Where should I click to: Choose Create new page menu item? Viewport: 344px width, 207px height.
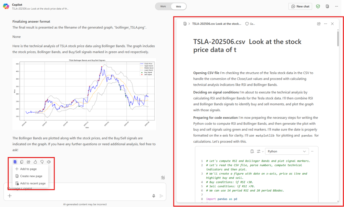pos(29,176)
